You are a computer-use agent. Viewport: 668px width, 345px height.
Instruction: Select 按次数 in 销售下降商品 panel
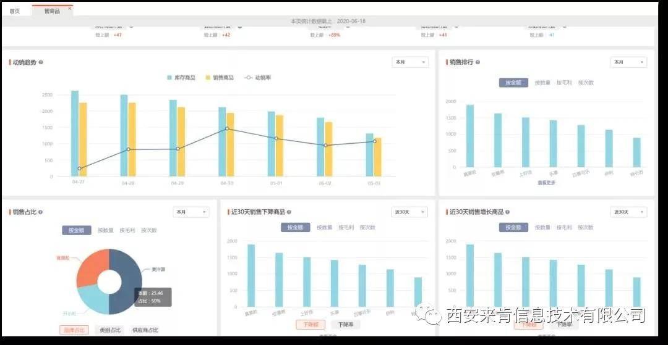(367, 227)
